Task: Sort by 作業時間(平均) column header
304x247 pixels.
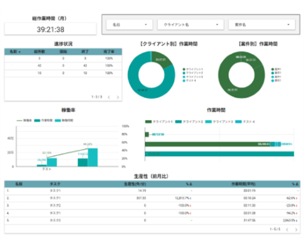Action: coord(244,184)
